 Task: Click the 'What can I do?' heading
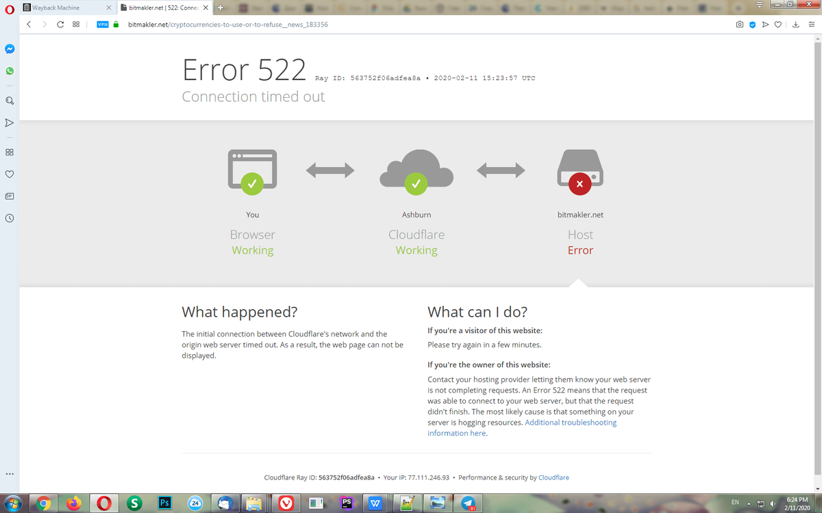point(477,313)
